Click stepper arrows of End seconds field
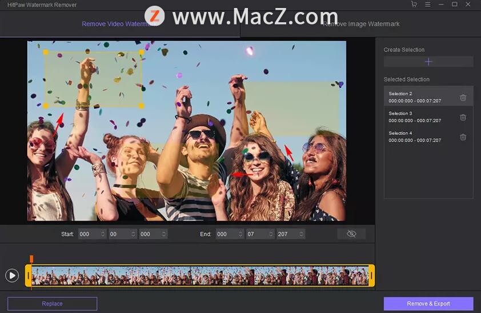The image size is (481, 313). point(271,234)
